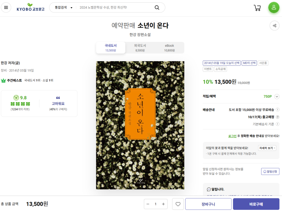The height and width of the screenshot is (211, 282).
Task: Select the 국내도서 13,500원 tab
Action: pos(110,48)
